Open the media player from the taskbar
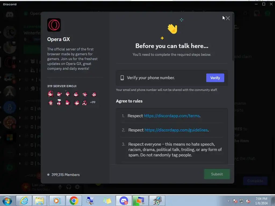Image resolution: width=275 pixels, height=206 pixels. (57, 201)
